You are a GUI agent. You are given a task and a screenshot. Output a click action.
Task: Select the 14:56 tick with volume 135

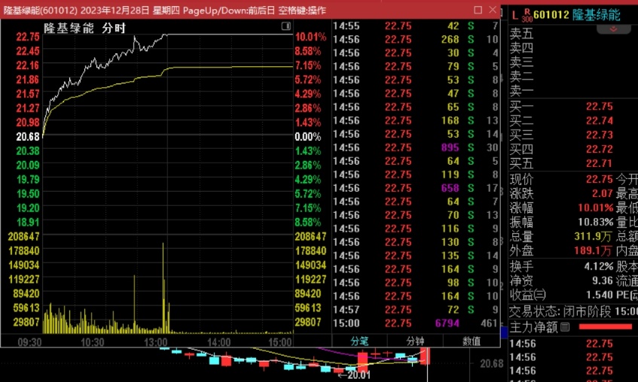[x=416, y=256]
